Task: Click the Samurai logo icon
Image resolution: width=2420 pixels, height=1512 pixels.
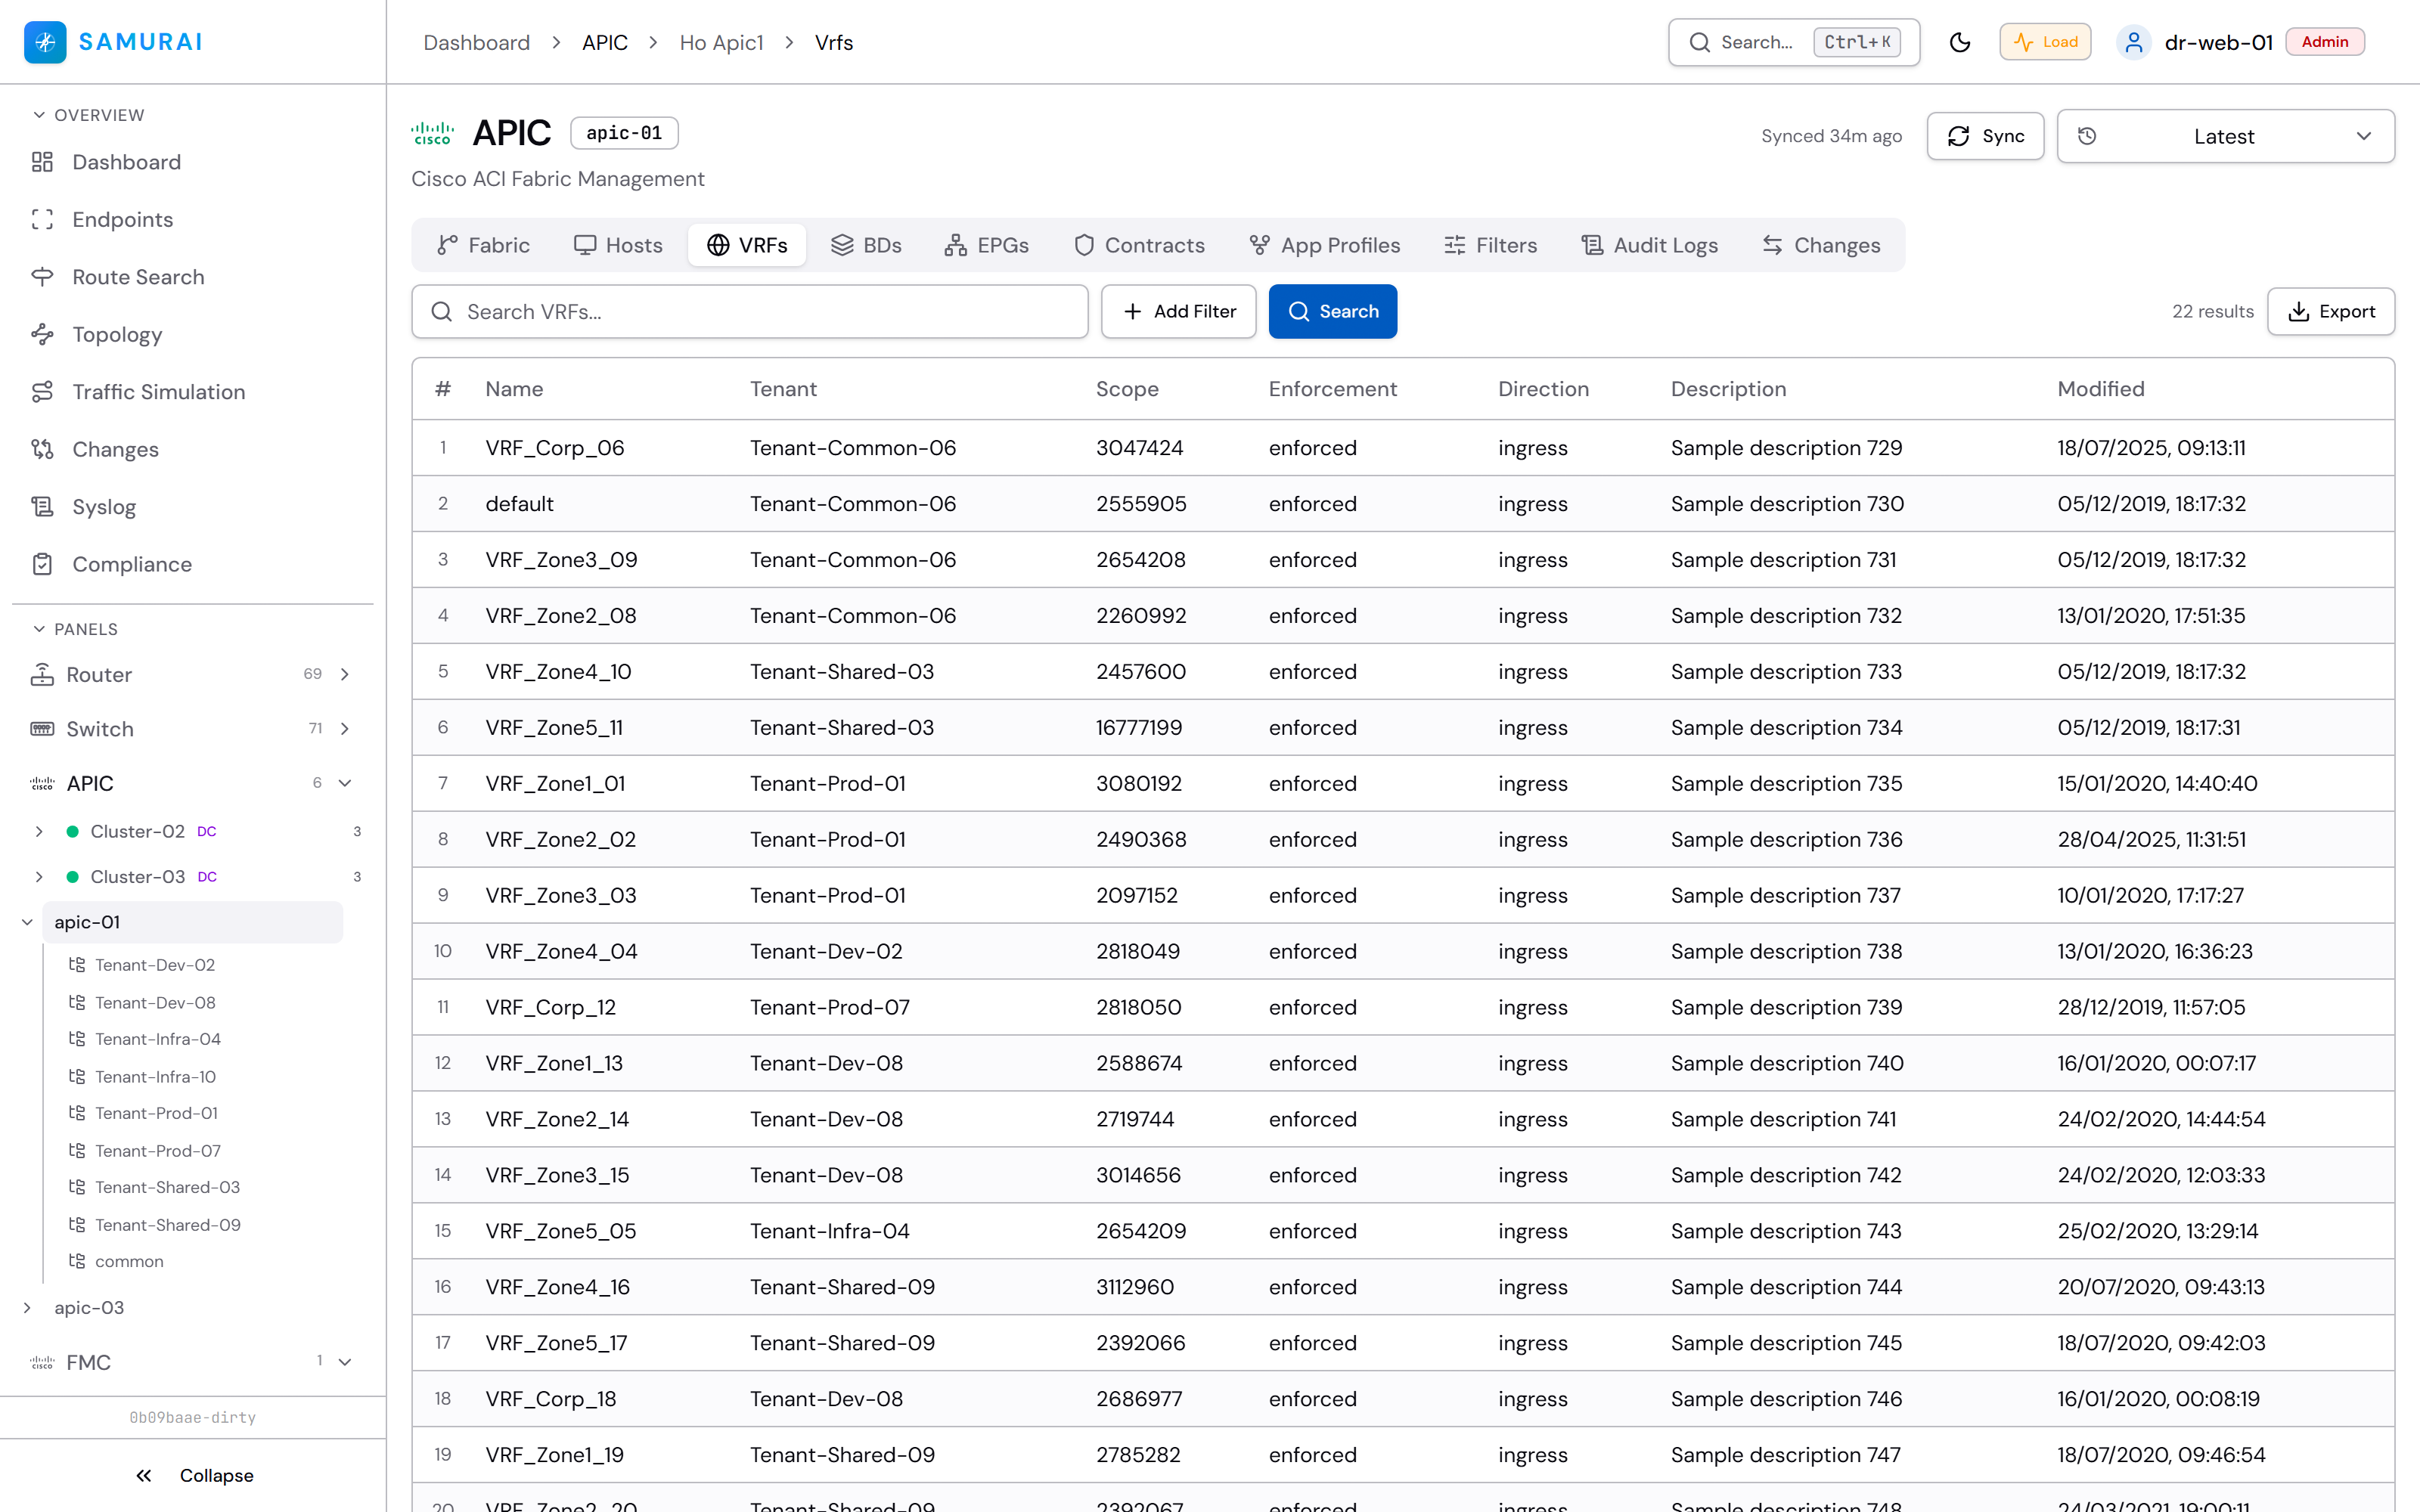Action: point(45,42)
